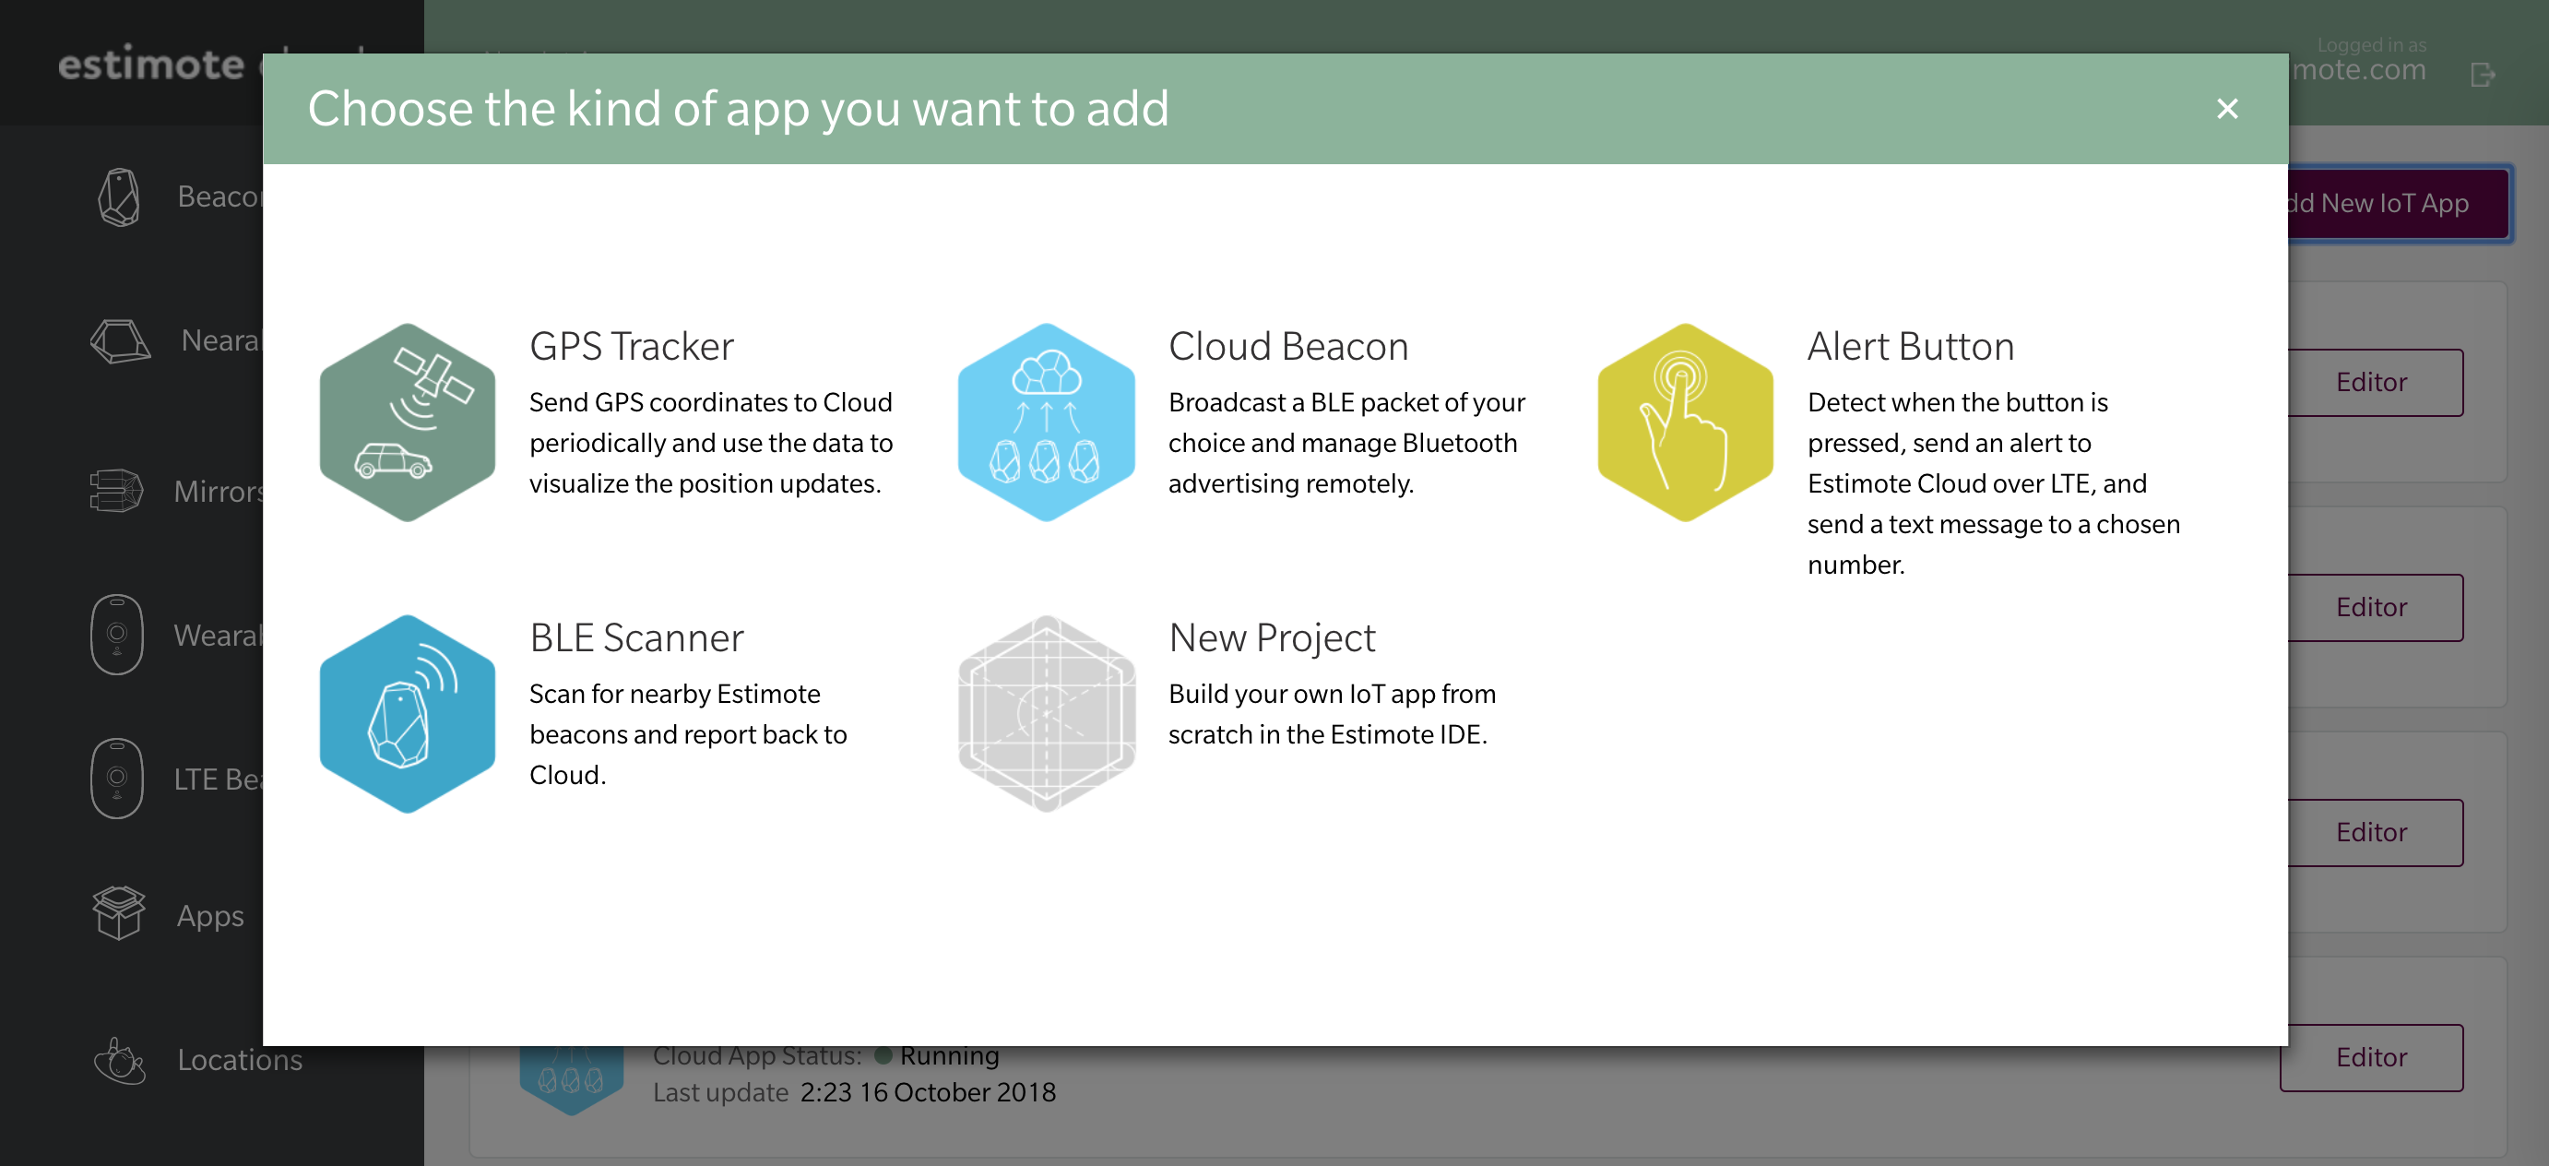Open the third Editor button
Viewport: 2549px width, 1166px height.
(2375, 831)
